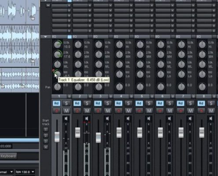Collapse the inserts section with the minus button
The width and height of the screenshot is (218, 176).
(x=48, y=6)
